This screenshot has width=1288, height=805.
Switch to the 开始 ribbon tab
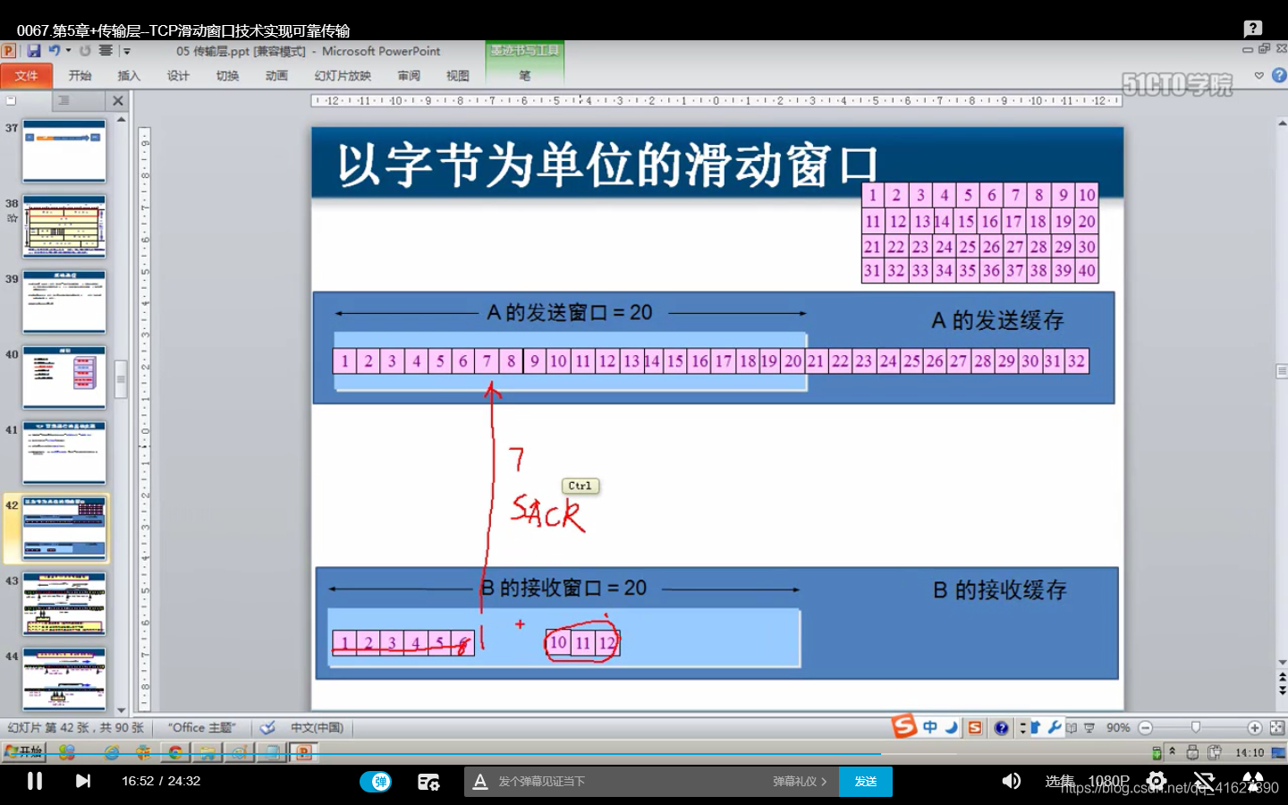click(x=80, y=76)
